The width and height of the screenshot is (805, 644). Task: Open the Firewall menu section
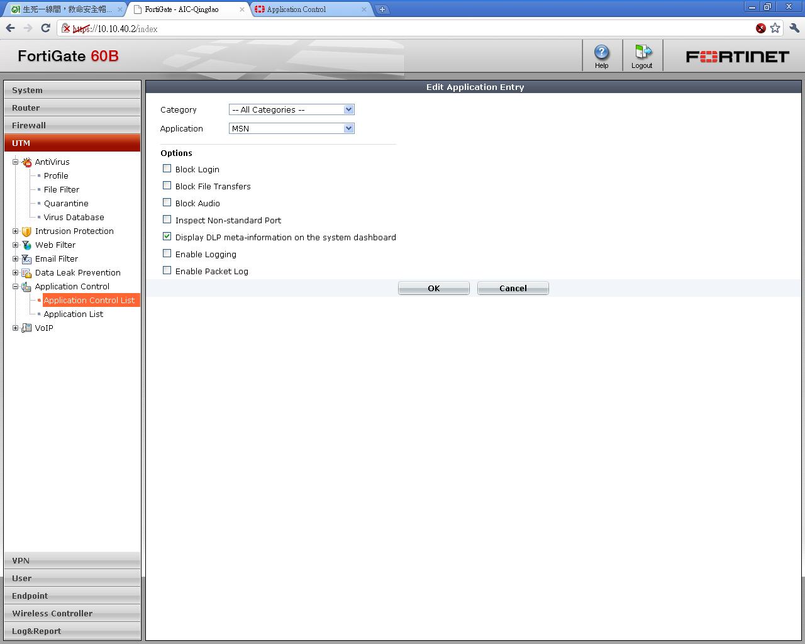[72, 125]
